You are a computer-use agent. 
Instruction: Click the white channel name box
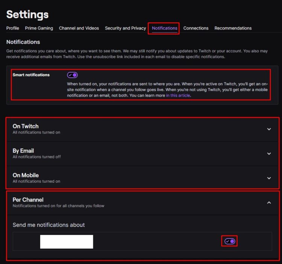tap(67, 242)
